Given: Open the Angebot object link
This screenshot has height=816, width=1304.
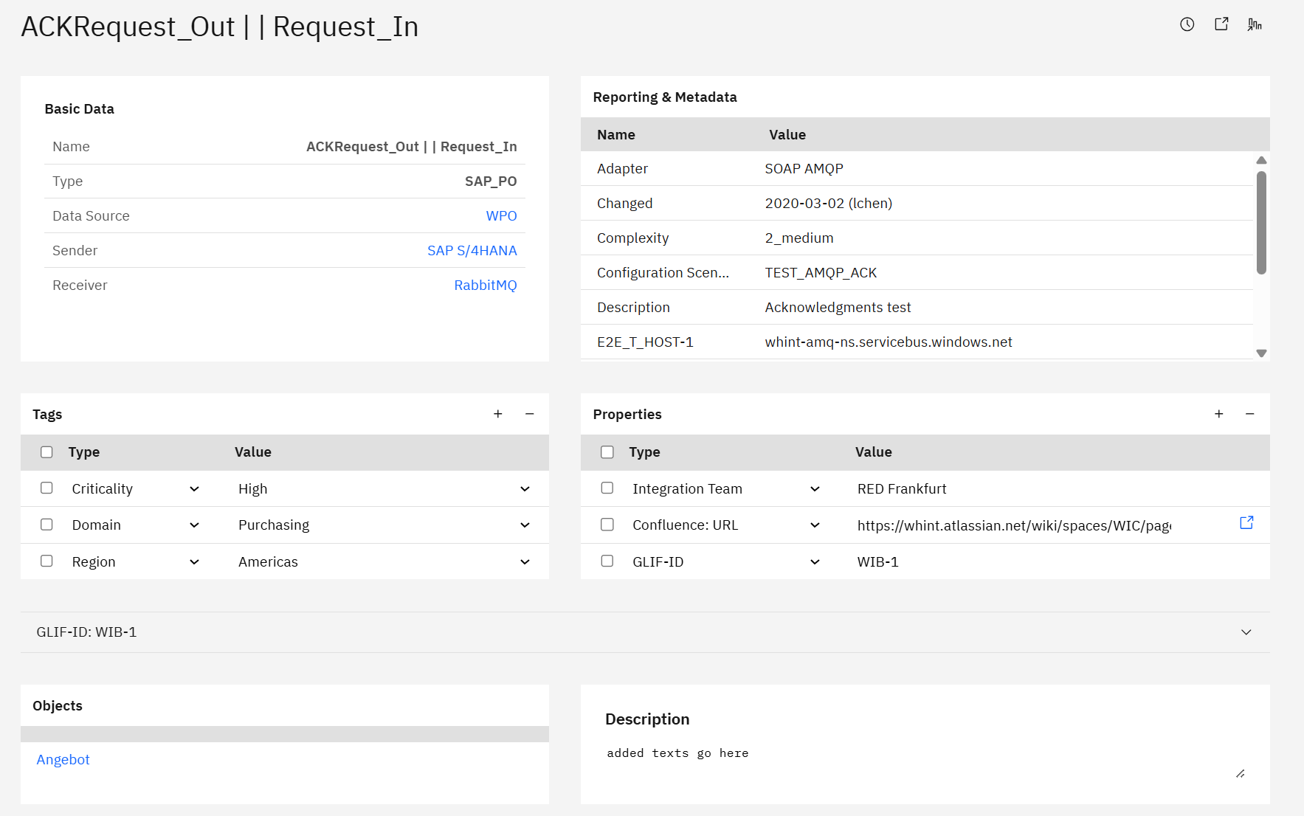Looking at the screenshot, I should pos(63,760).
